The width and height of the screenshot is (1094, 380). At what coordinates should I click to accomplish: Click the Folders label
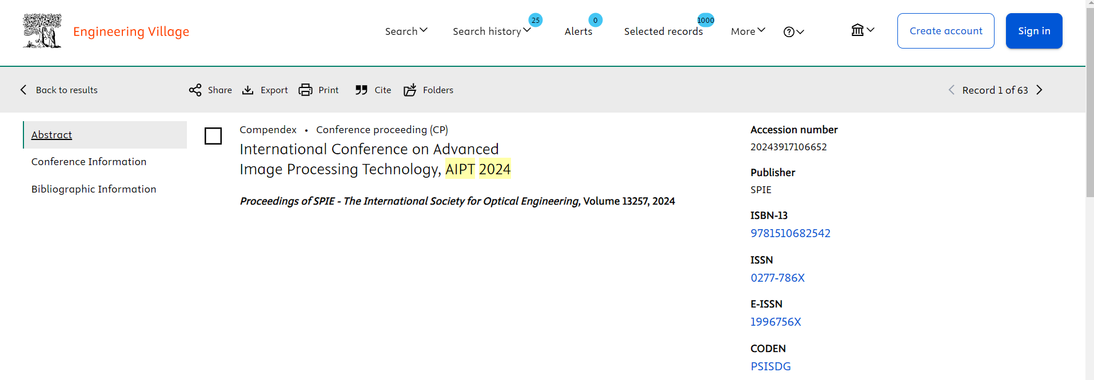click(438, 90)
